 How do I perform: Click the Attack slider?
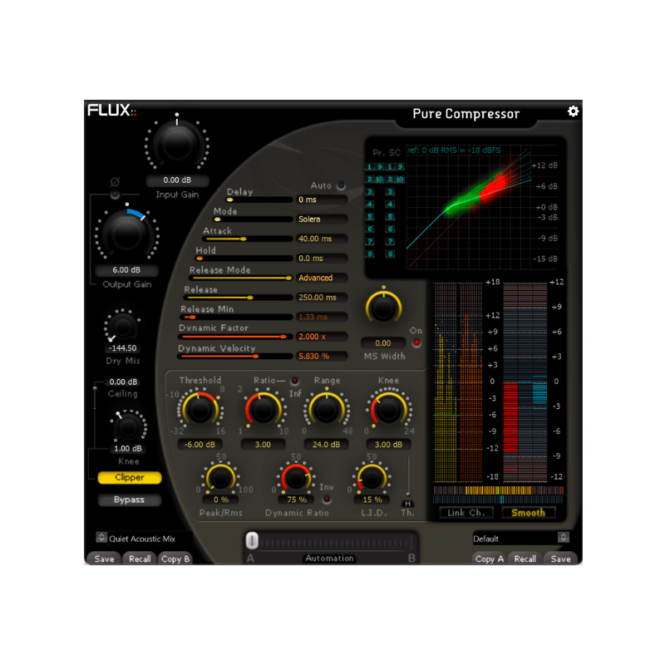pyautogui.click(x=249, y=239)
